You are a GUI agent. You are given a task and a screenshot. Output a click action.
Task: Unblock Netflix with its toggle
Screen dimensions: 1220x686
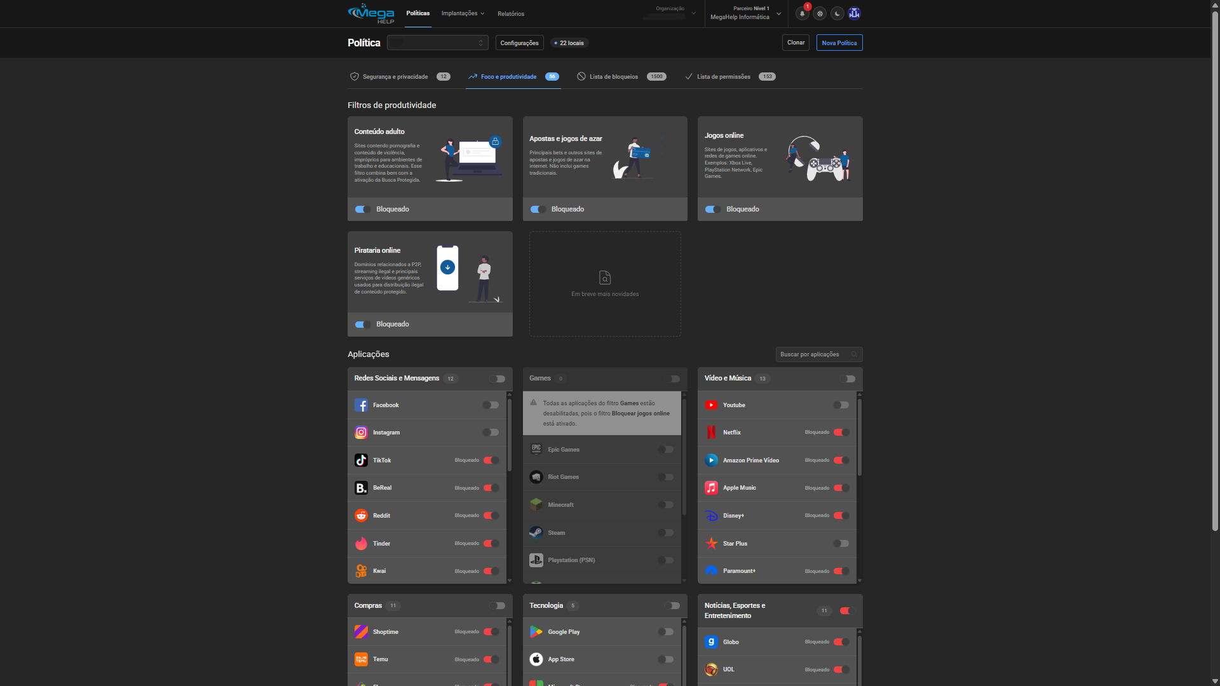click(x=841, y=433)
